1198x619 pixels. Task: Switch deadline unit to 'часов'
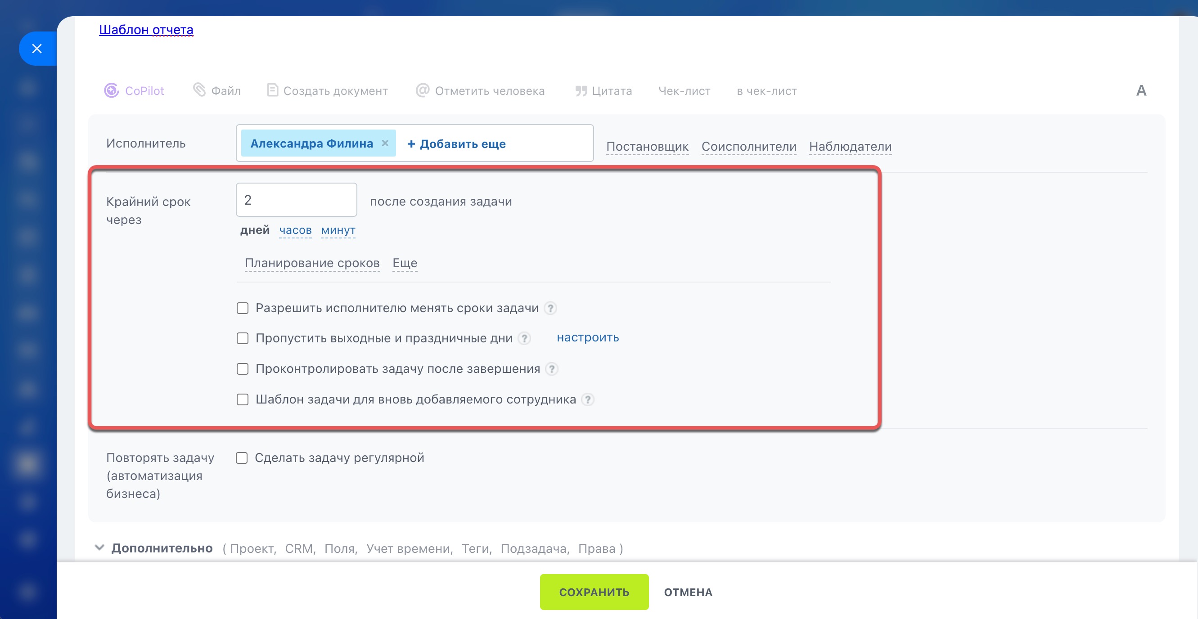pyautogui.click(x=295, y=230)
